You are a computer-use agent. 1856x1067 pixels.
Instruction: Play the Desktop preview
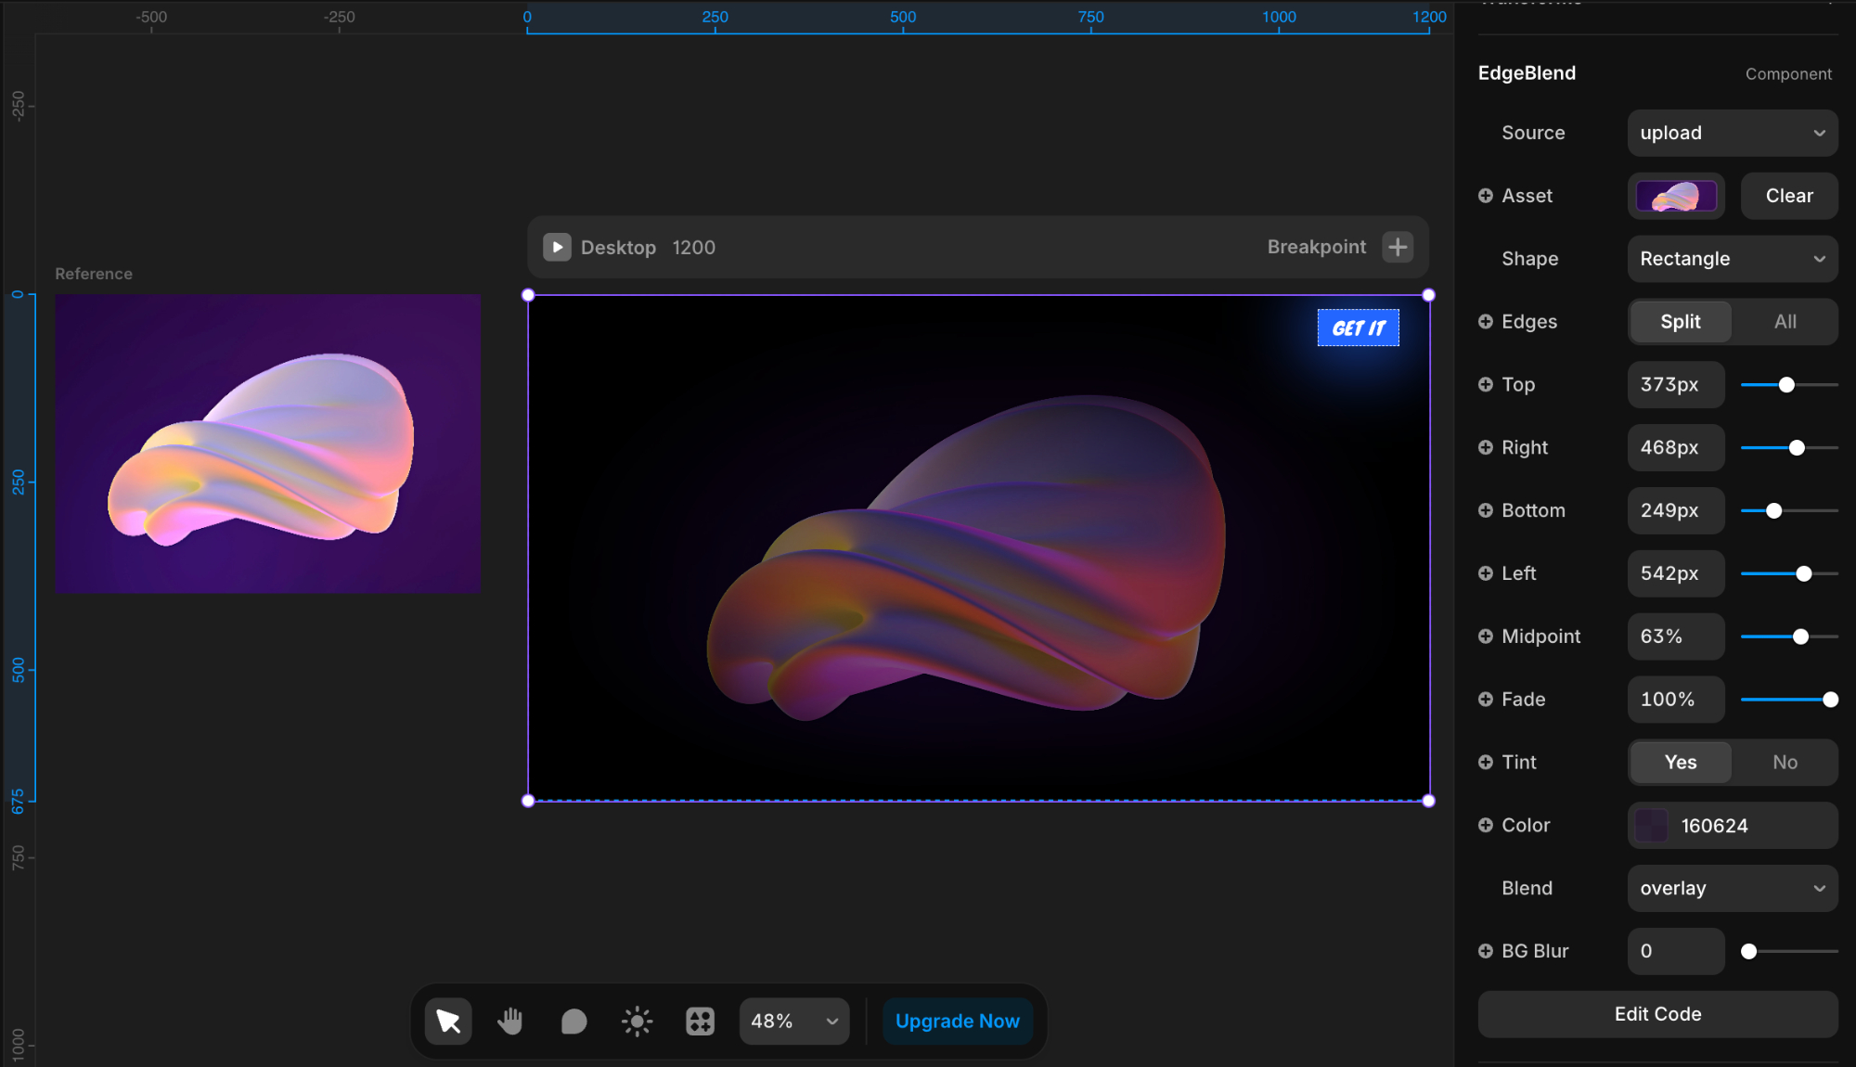[x=557, y=247]
